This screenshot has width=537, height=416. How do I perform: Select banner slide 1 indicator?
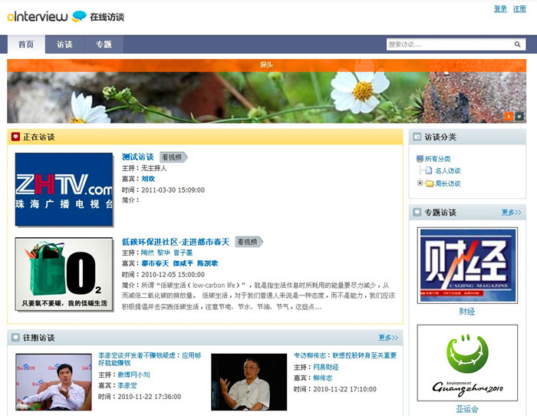pyautogui.click(x=509, y=117)
